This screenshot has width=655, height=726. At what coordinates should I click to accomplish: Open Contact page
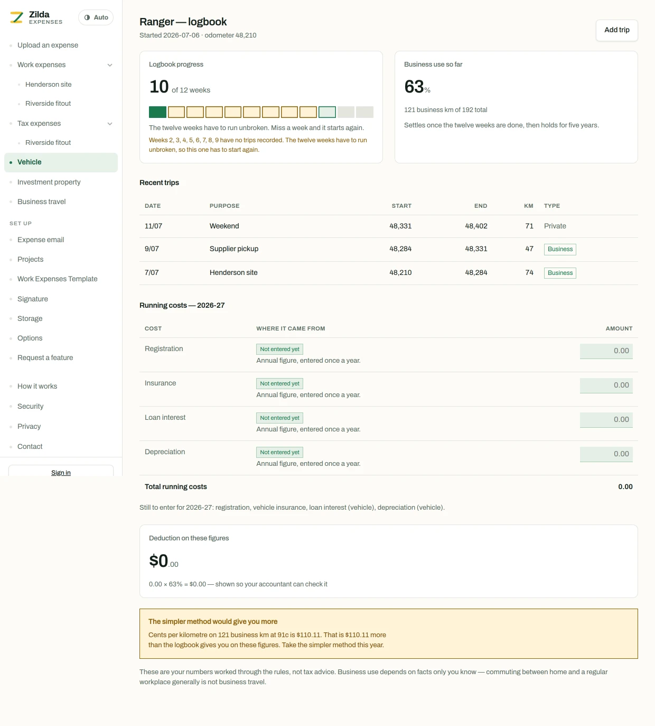(30, 447)
